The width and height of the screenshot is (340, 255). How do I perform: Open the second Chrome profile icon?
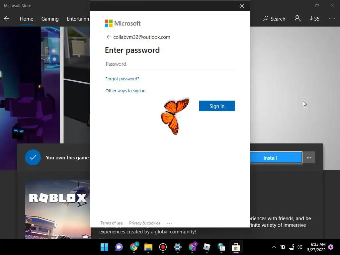[193, 247]
